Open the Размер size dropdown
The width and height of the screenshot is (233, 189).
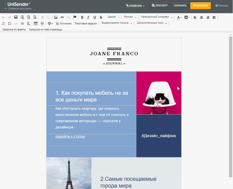(130, 17)
